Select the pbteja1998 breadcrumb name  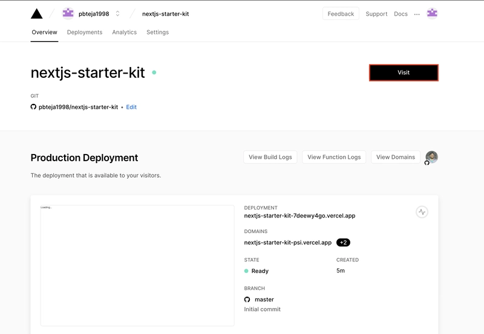(x=94, y=14)
